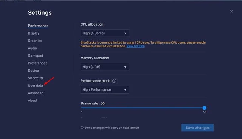Follow the View solution link
Screen dimensions: 242x139
tap(135, 46)
